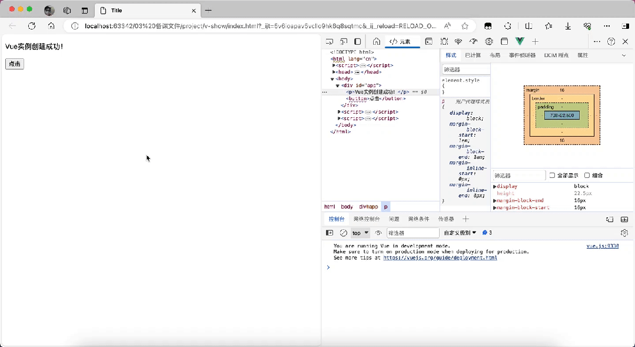Show more style pane tabs chevron

(624, 55)
